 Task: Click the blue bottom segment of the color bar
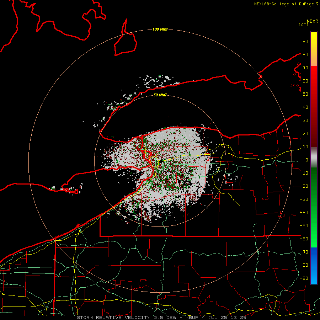point(314,266)
